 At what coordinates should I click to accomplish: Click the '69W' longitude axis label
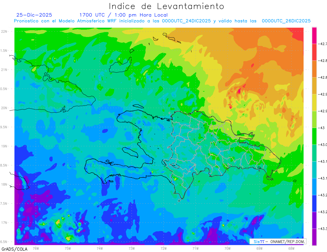(x=259, y=248)
